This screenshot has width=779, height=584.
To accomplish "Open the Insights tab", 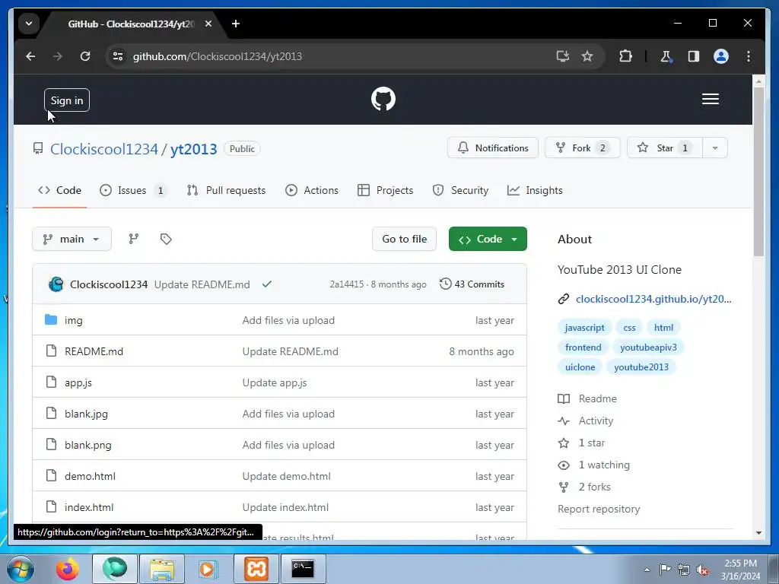I will [x=535, y=190].
